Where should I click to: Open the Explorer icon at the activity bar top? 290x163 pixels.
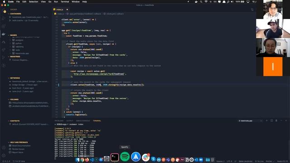coord(5,11)
